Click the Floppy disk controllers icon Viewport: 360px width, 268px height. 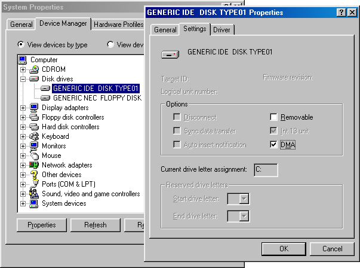pos(34,117)
